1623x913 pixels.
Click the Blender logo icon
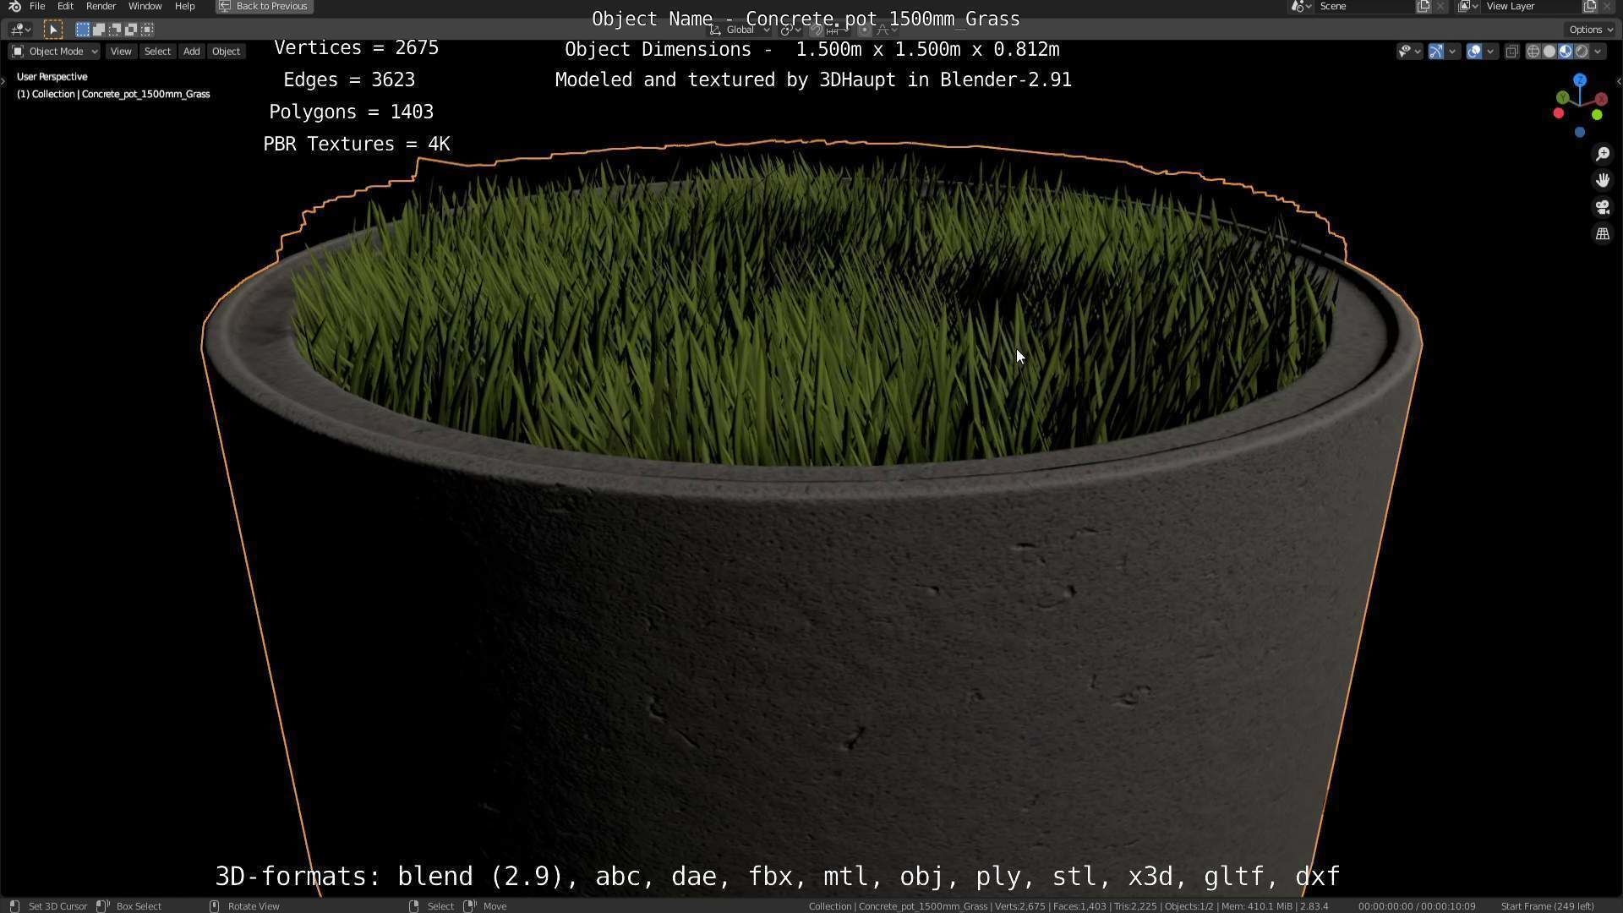pos(14,7)
